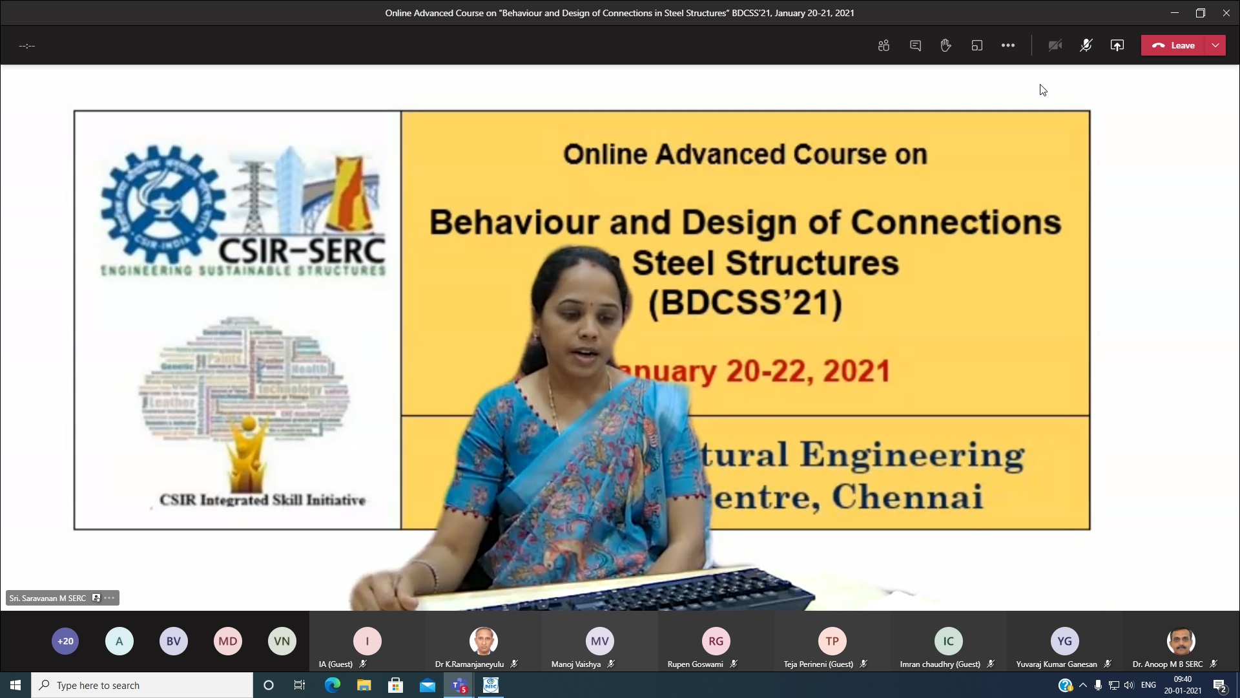Open microphone tray icon
Screen dimensions: 1240x698
pyautogui.click(x=1099, y=685)
